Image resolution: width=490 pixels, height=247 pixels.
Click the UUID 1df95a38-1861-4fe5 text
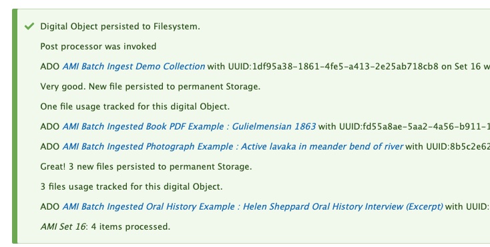pos(333,66)
